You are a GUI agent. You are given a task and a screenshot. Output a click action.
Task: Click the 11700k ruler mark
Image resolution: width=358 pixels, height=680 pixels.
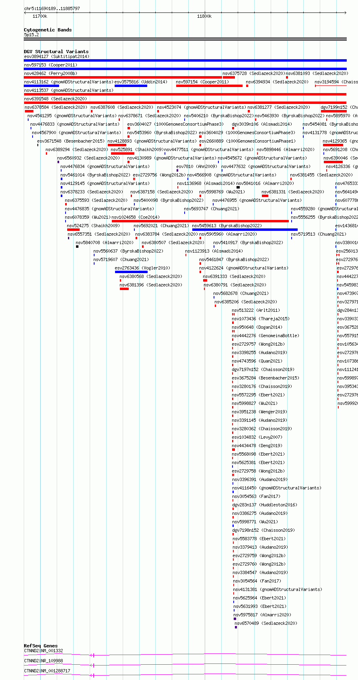[40, 16]
